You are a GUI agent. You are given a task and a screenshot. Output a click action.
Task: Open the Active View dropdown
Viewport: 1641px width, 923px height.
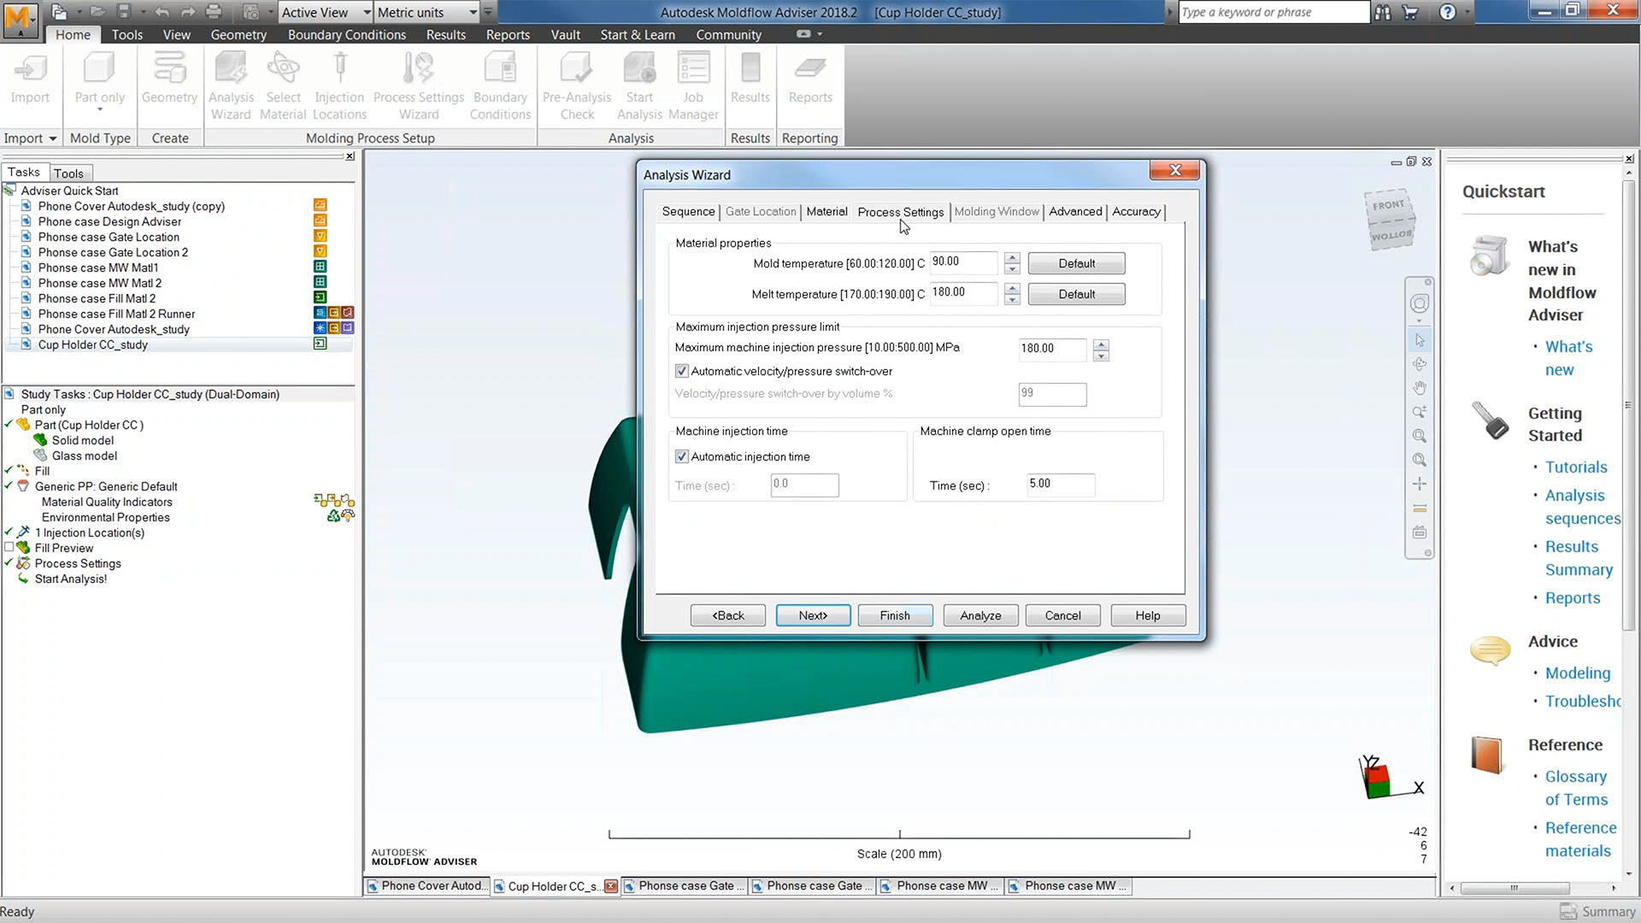click(x=367, y=12)
